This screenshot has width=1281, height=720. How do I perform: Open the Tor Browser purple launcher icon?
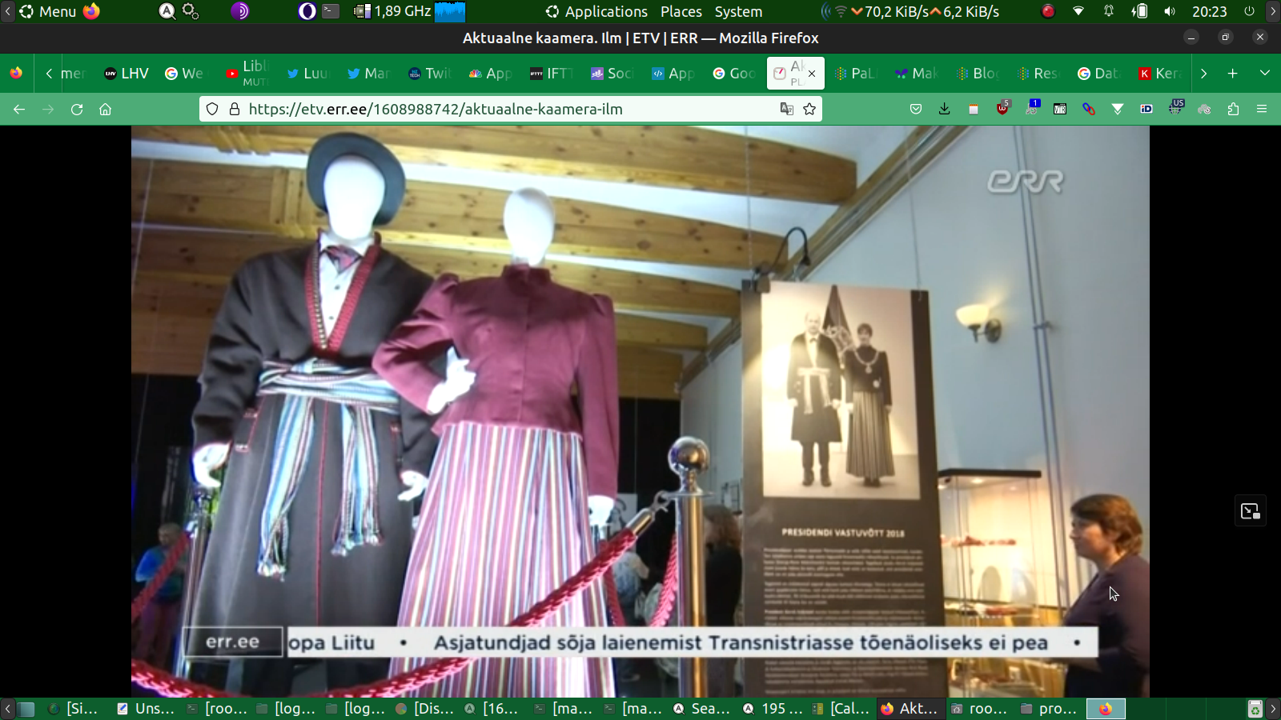coord(239,11)
